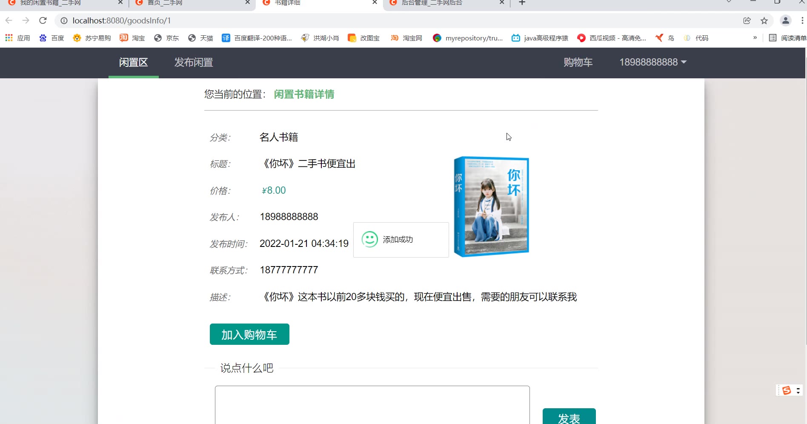Open the 西瓜视频 bookmark
The height and width of the screenshot is (424, 807).
tap(612, 38)
